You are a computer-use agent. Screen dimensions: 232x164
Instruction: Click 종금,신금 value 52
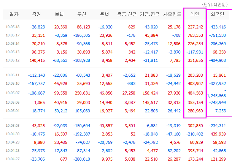(x=133, y=134)
